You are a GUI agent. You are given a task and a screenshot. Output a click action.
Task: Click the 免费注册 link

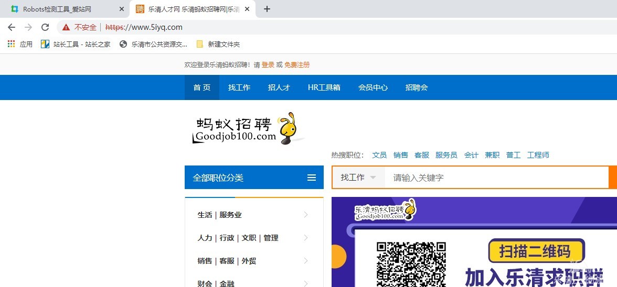coord(297,65)
